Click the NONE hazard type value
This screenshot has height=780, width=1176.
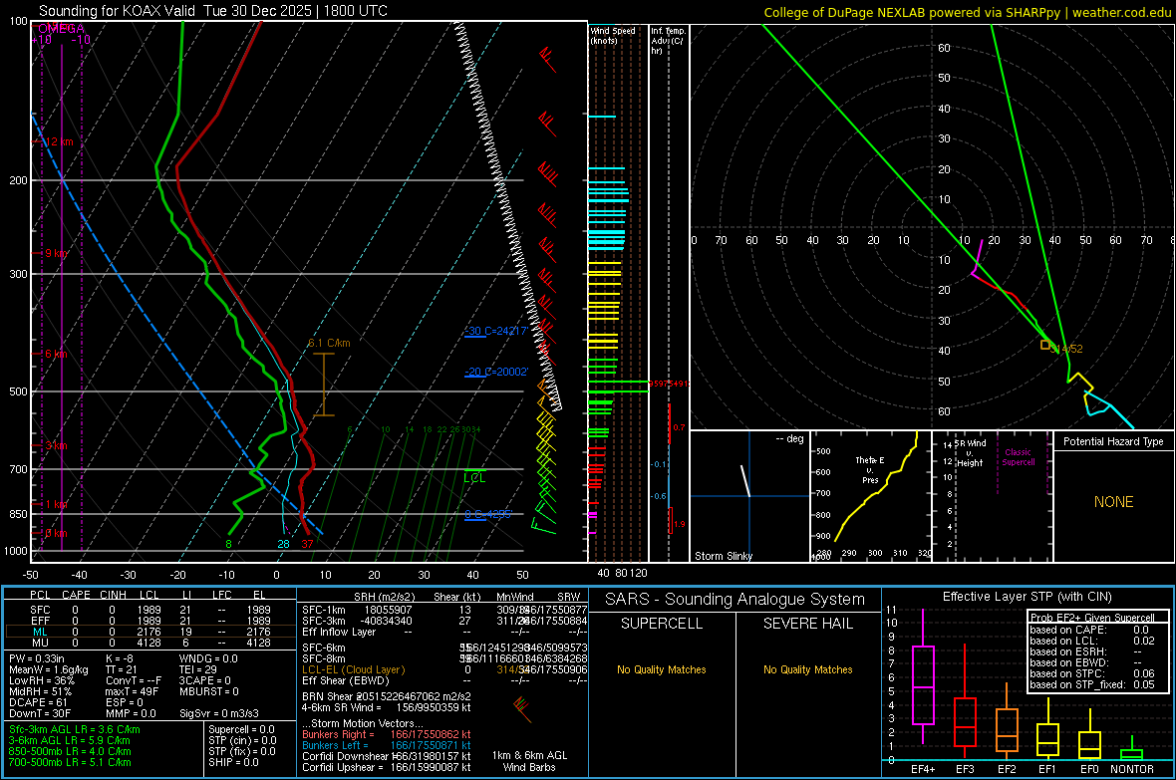point(1113,502)
